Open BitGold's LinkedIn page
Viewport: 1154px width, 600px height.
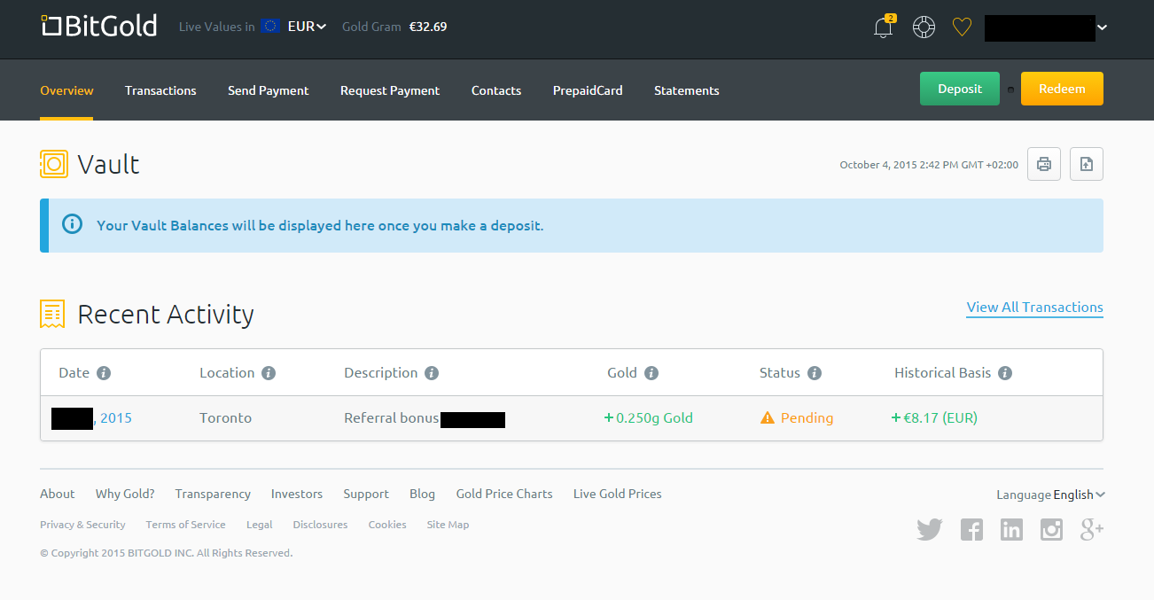1011,530
